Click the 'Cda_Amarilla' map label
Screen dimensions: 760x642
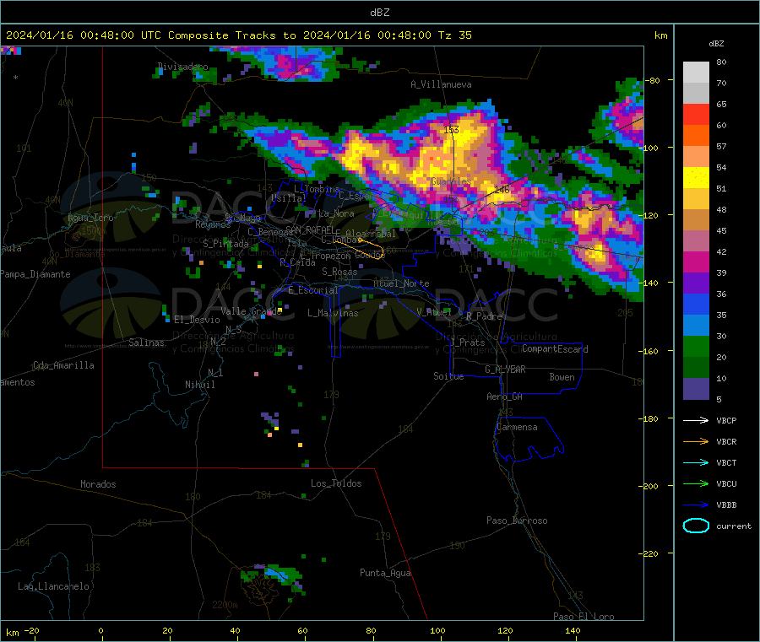click(63, 365)
